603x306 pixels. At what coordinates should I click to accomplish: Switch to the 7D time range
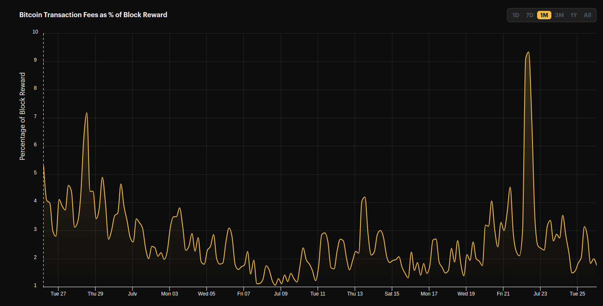coord(530,15)
